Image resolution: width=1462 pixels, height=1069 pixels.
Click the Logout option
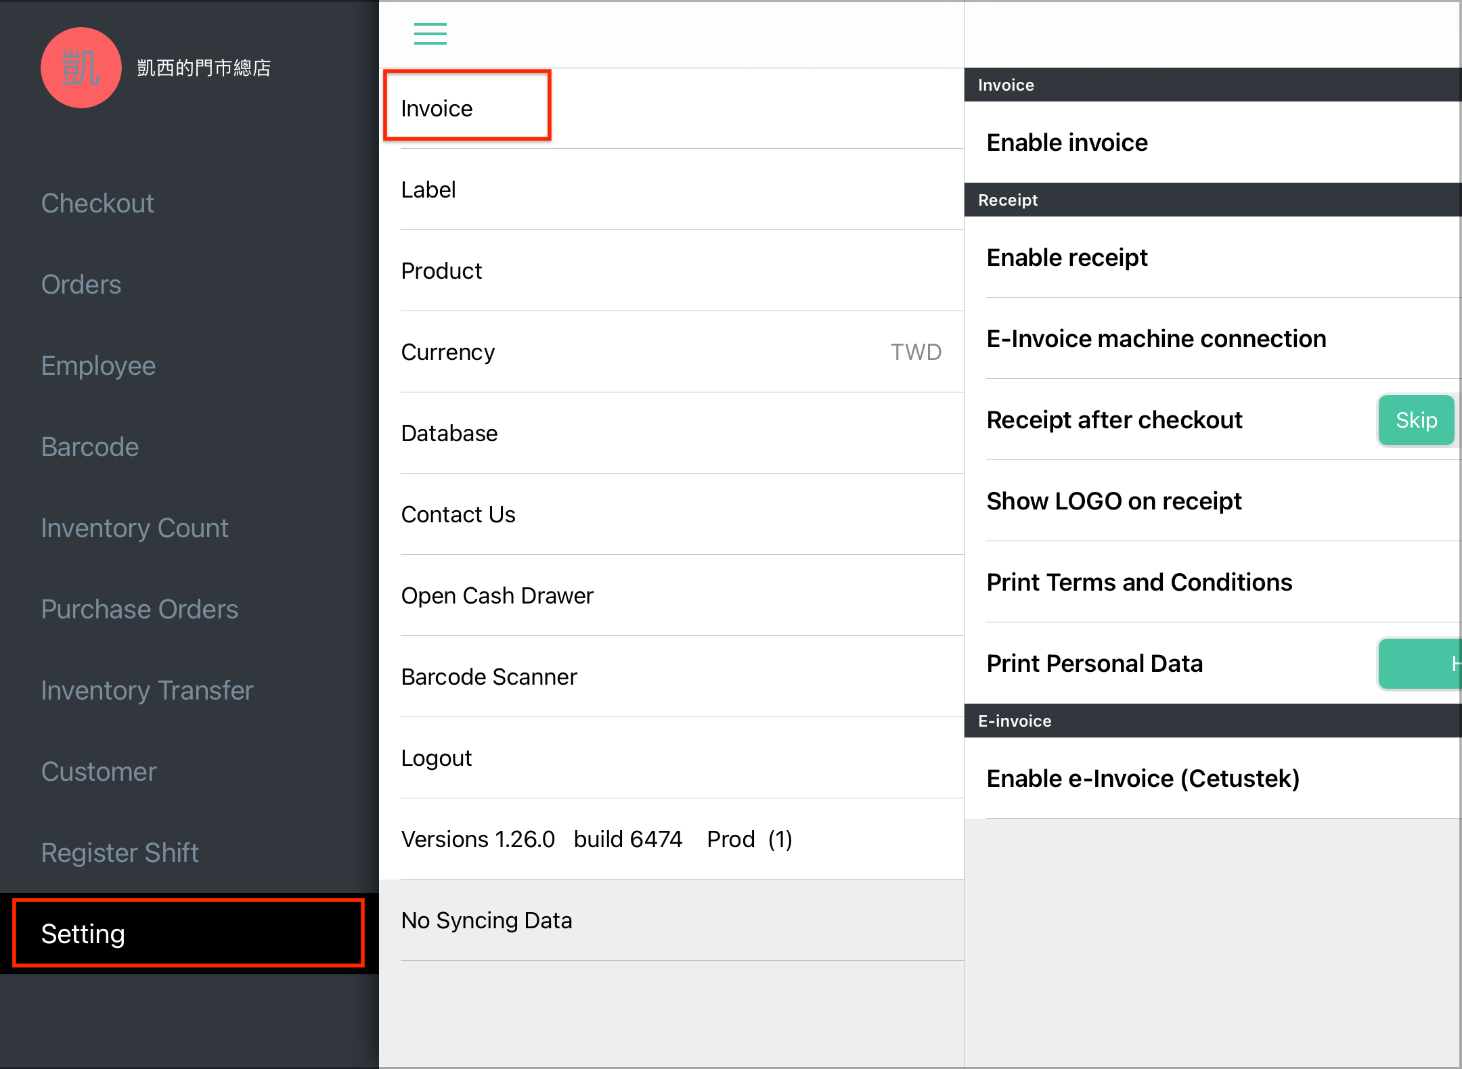(671, 758)
